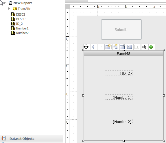
Task: Select the {Number1} text field
Action: click(119, 97)
